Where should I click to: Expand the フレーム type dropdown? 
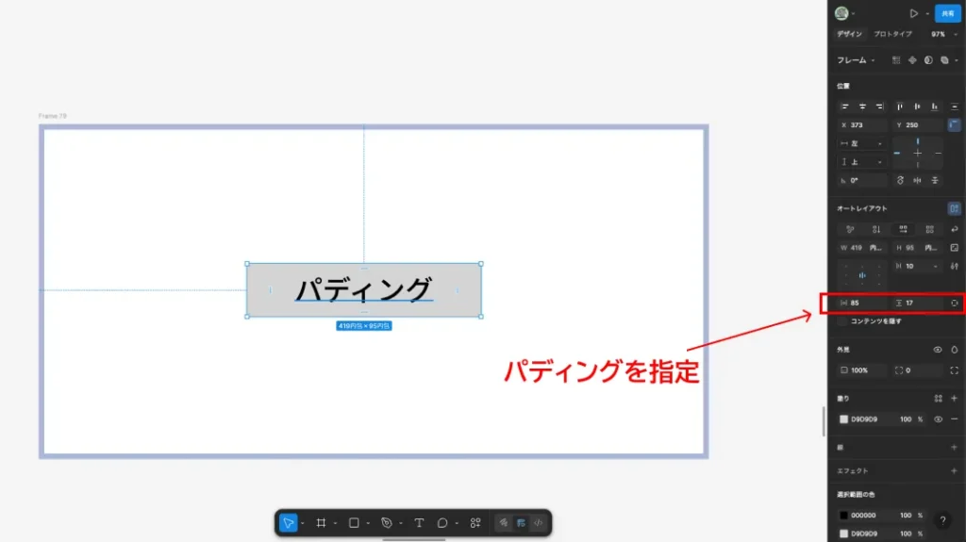click(857, 60)
